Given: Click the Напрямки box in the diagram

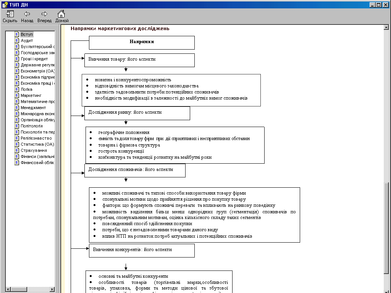Looking at the screenshot, I should tap(142, 43).
